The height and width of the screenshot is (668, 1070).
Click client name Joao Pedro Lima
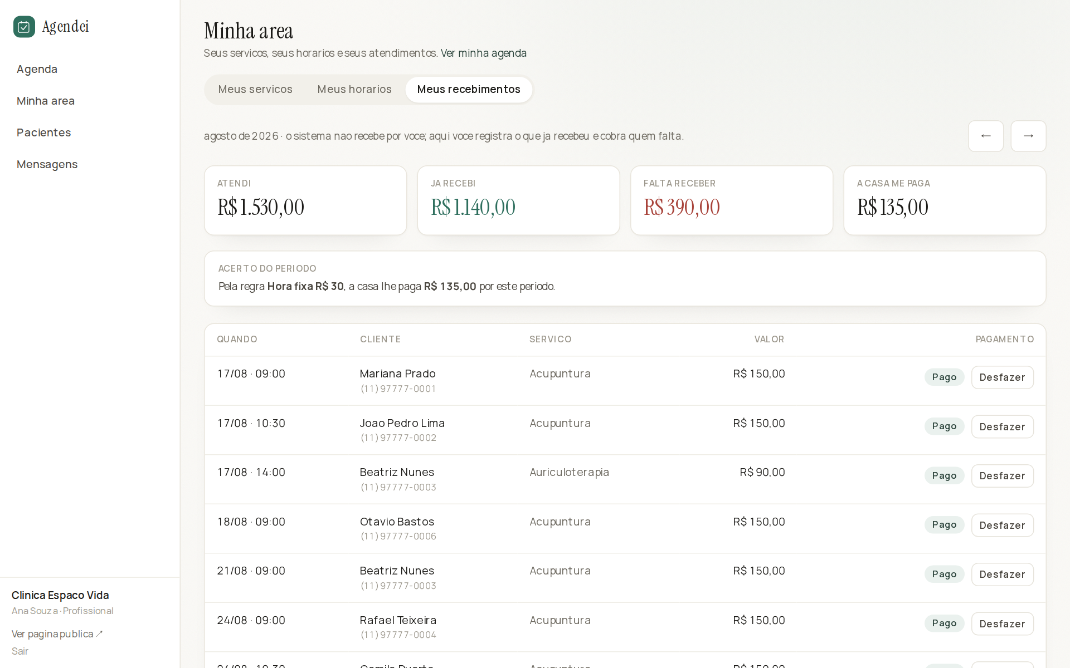tap(402, 423)
